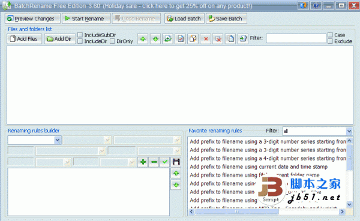Select the 4-digit number series prefix rule
Image resolution: width=360 pixels, height=221 pixels.
click(268, 159)
